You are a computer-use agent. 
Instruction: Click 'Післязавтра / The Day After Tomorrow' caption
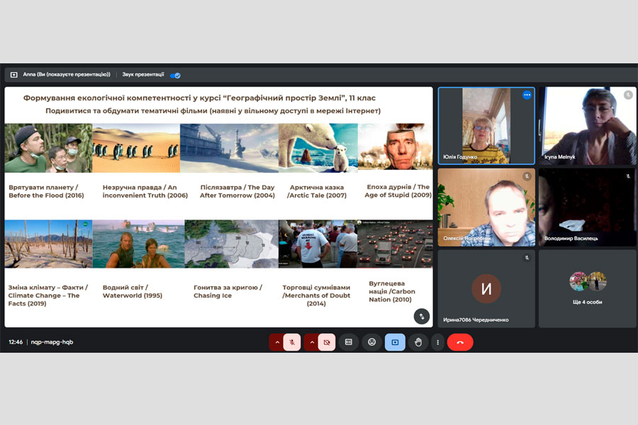pos(237,191)
